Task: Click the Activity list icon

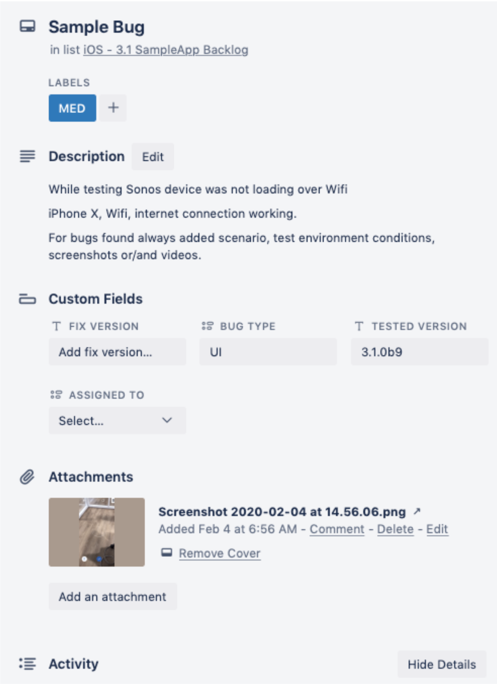Action: click(x=27, y=664)
